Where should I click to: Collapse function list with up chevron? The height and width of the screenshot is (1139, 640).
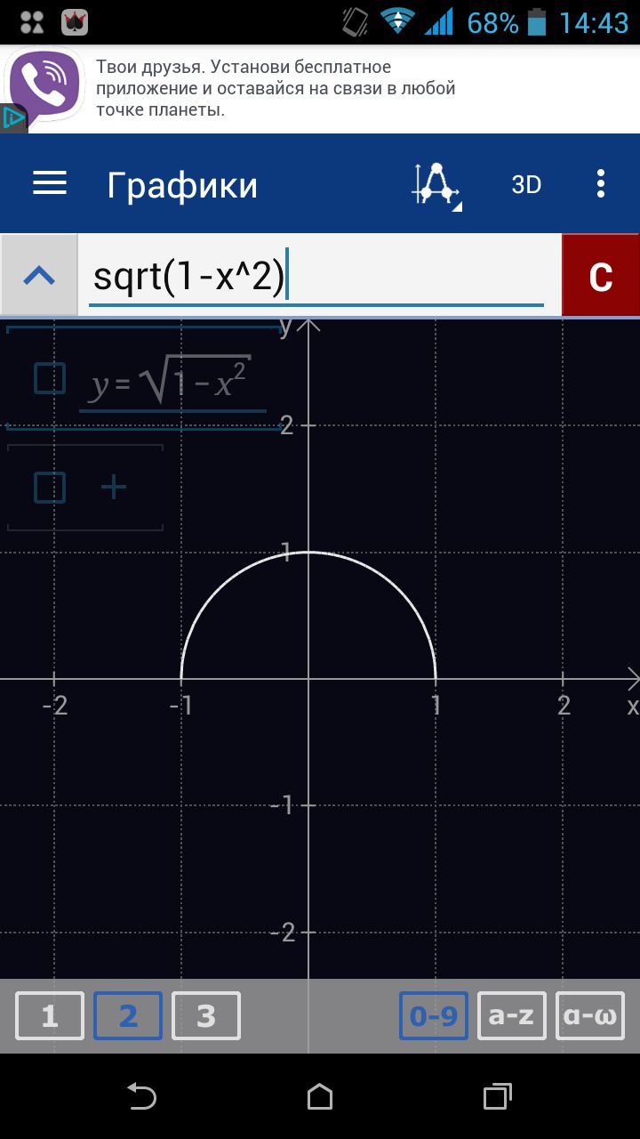pyautogui.click(x=39, y=276)
